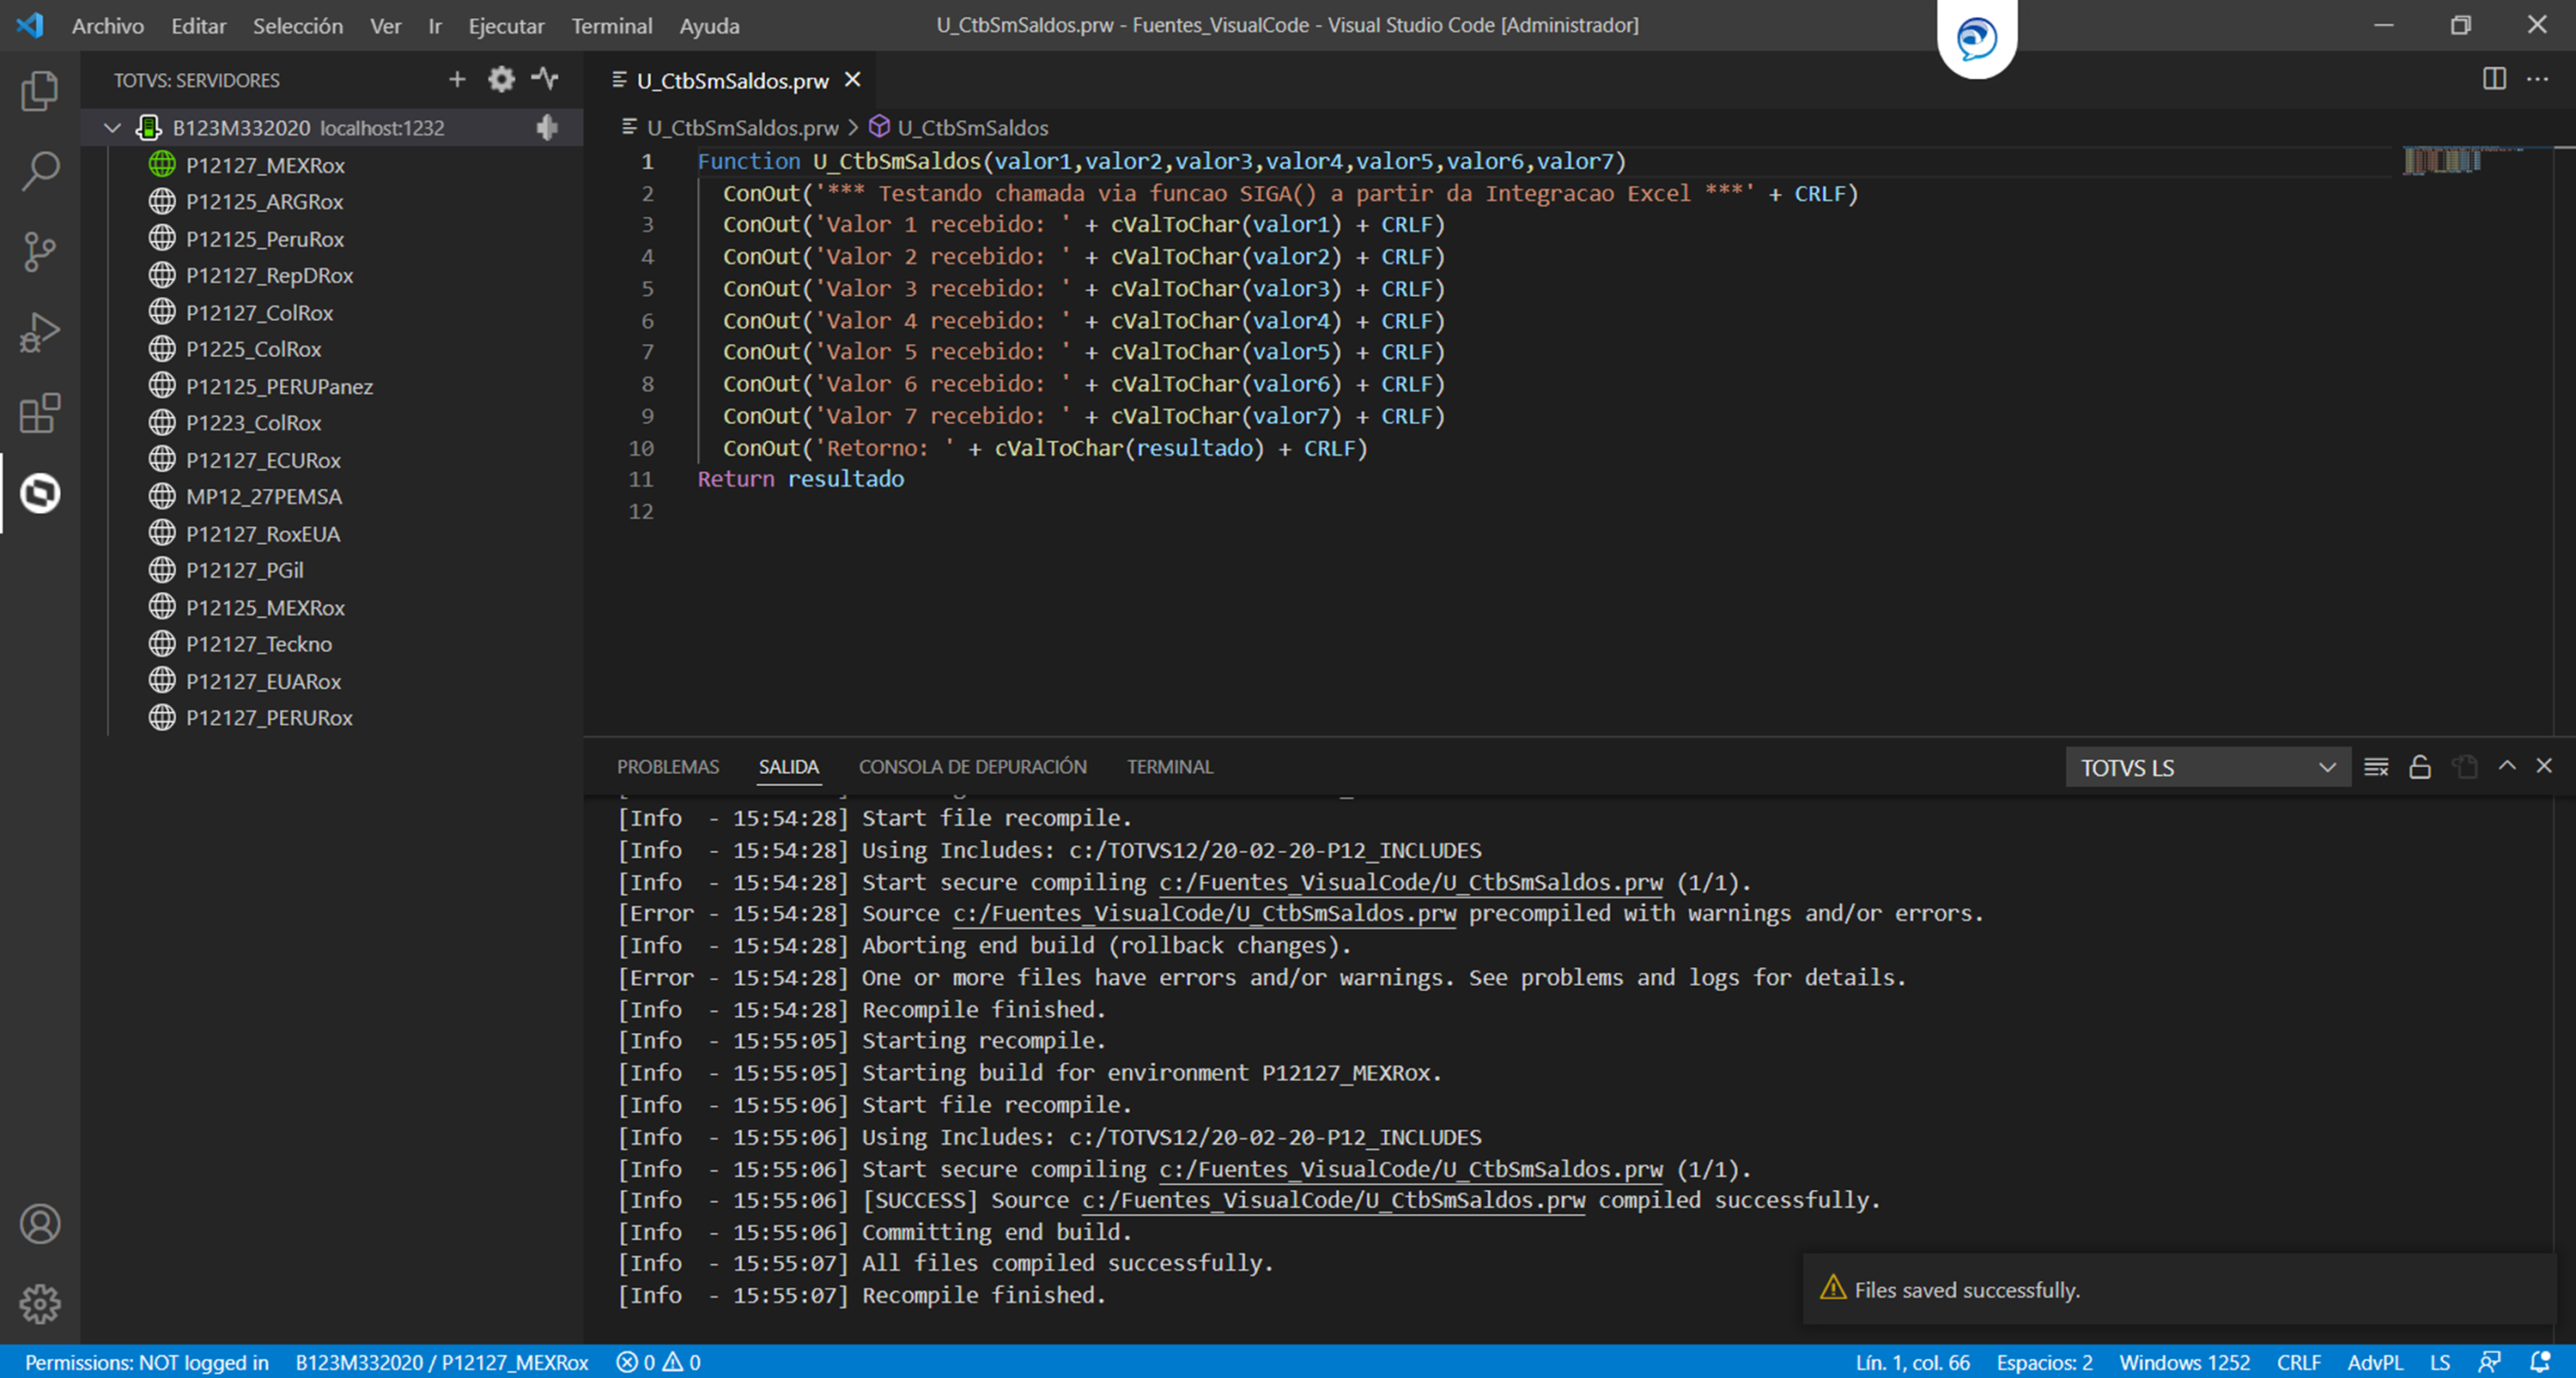Open the feedback icon in status bar
This screenshot has height=1378, width=2576.
tap(2489, 1362)
